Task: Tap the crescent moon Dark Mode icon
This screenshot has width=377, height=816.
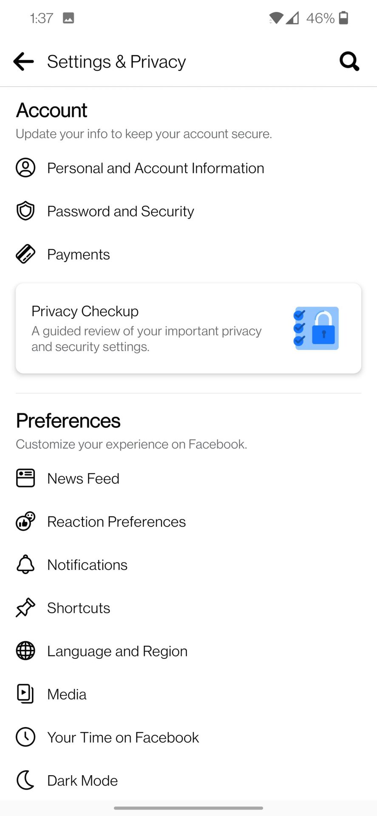Action: tap(26, 780)
